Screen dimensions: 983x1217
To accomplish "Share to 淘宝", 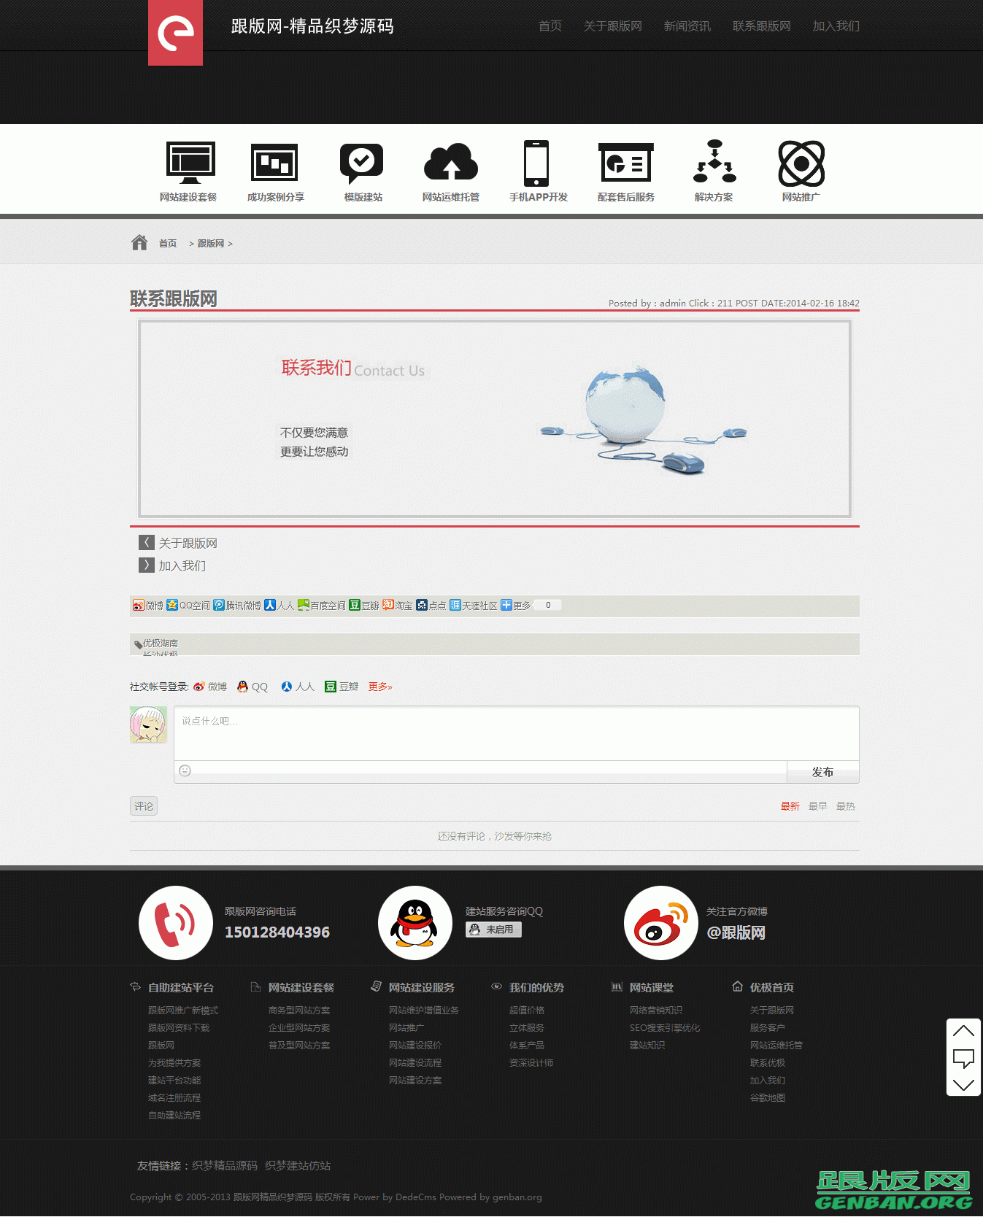I will coord(398,606).
